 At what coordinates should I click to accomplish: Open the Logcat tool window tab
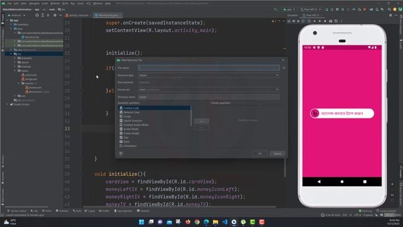[x=89, y=211]
